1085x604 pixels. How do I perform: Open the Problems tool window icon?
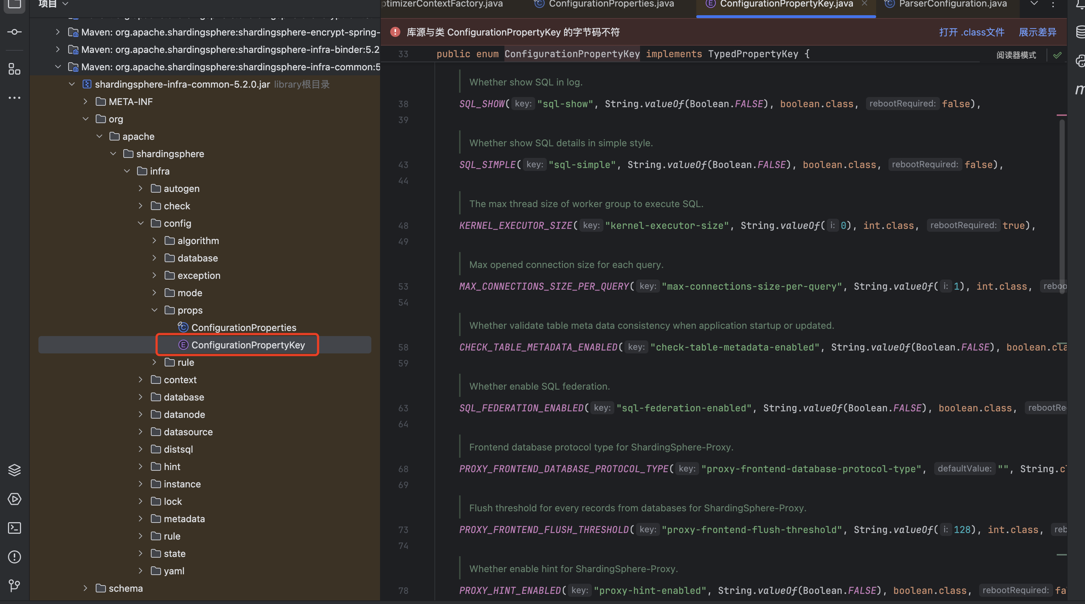[14, 557]
